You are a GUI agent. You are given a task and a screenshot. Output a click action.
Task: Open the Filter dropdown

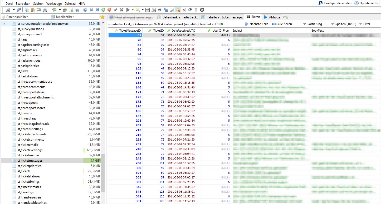[x=364, y=24]
